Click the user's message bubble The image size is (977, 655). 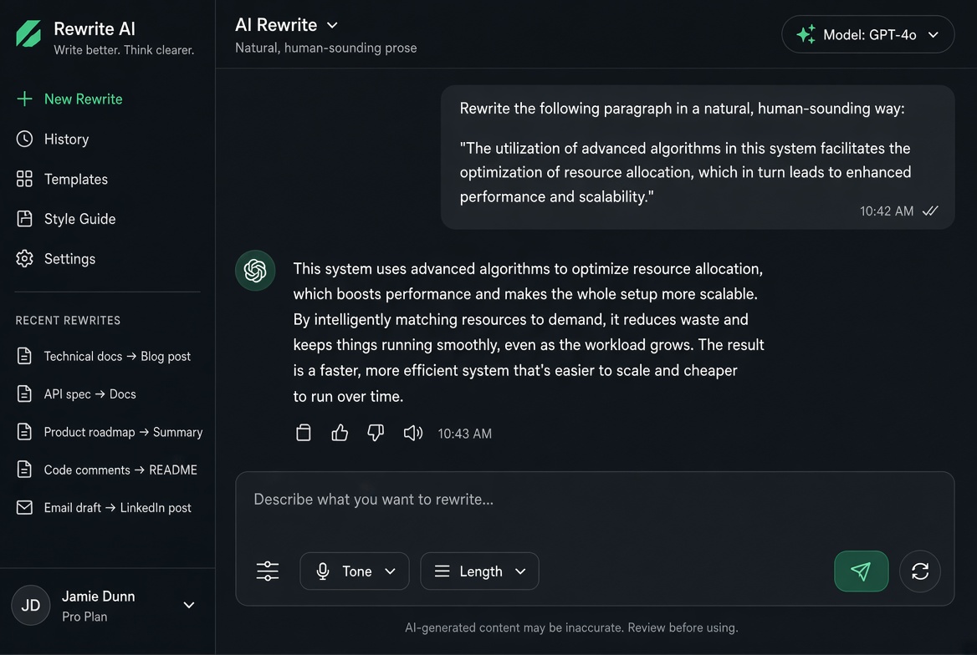pos(698,158)
